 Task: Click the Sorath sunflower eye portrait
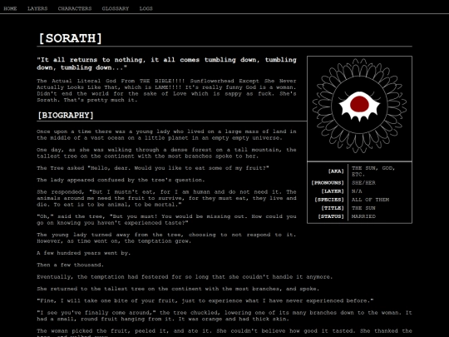[x=359, y=109]
